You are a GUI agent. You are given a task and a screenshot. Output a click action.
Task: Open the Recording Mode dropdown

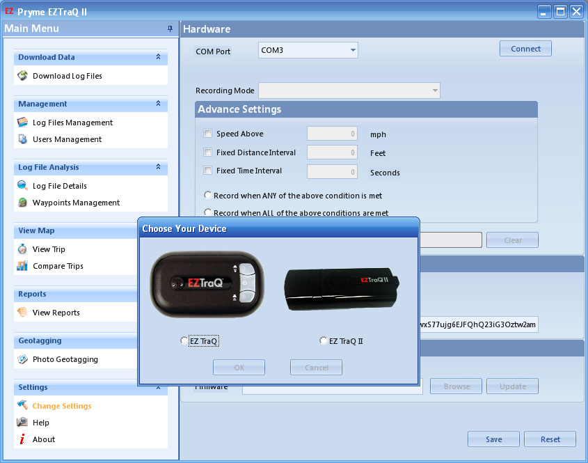tap(435, 91)
